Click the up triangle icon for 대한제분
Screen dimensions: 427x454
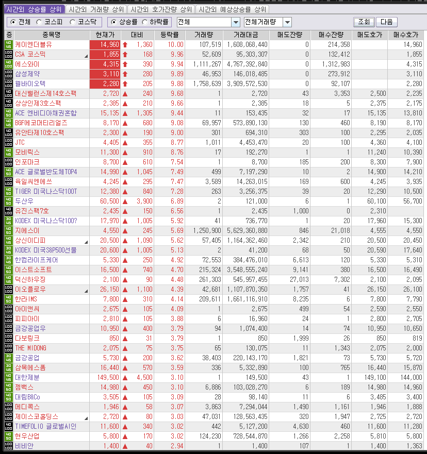tap(125, 378)
